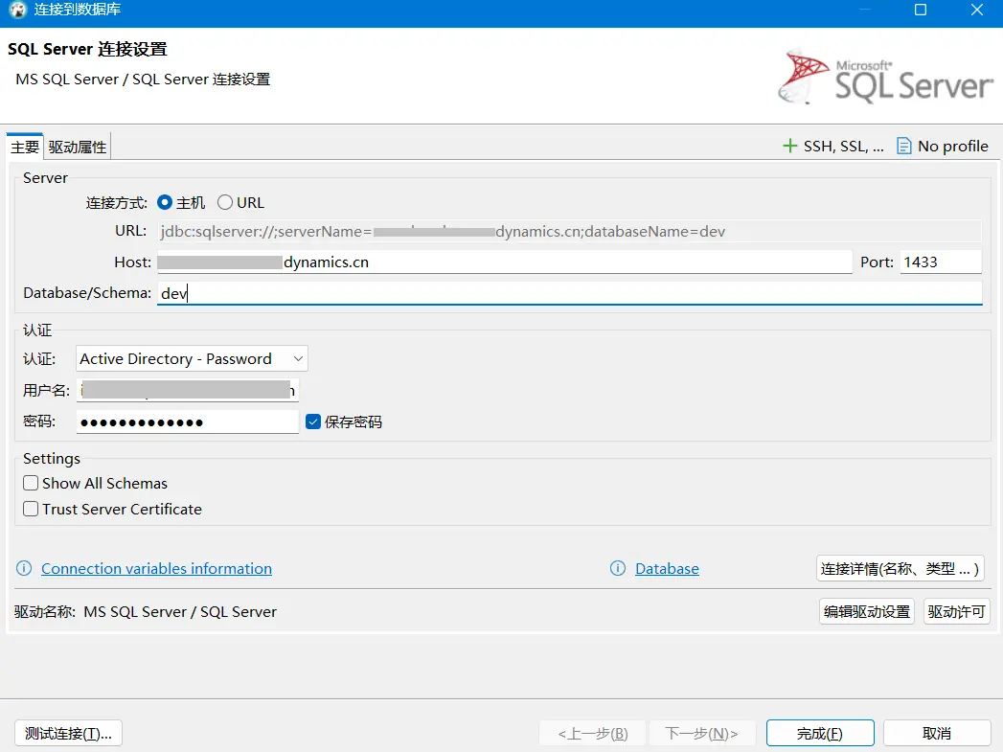Viewport: 1003px width, 752px height.
Task: Click info icon beside Connection variables information
Action: tap(24, 568)
